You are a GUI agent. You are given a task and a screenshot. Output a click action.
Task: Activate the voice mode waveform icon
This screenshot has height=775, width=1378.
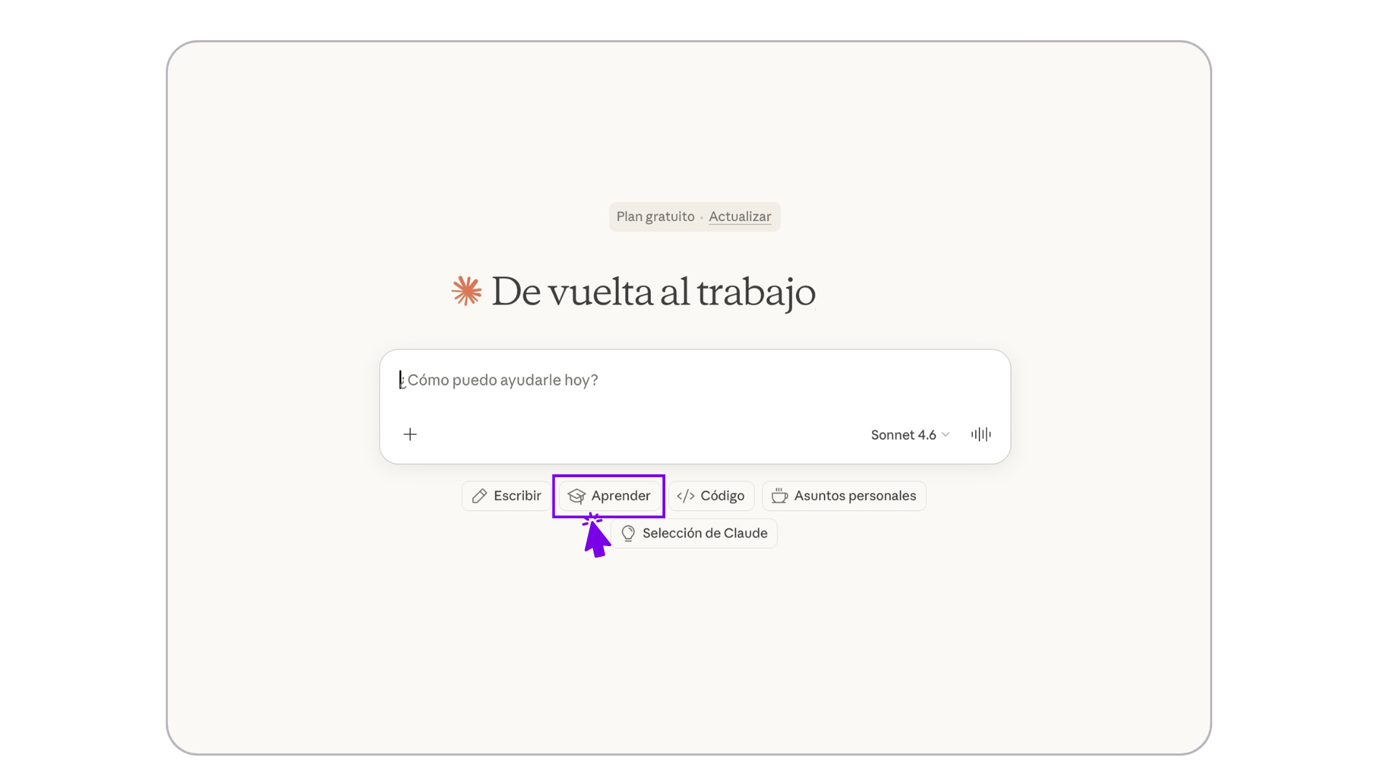pyautogui.click(x=980, y=434)
